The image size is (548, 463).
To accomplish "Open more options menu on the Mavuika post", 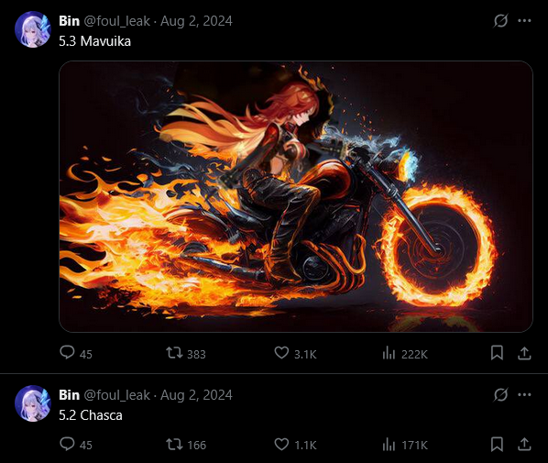I will (524, 21).
